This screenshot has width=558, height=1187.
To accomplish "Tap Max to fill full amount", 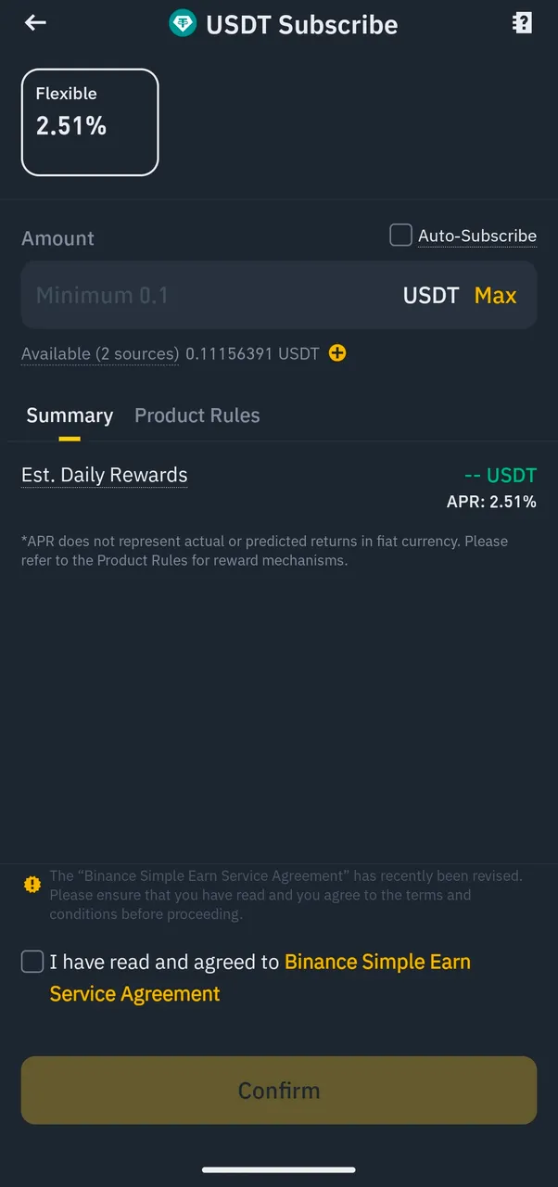I will point(495,295).
